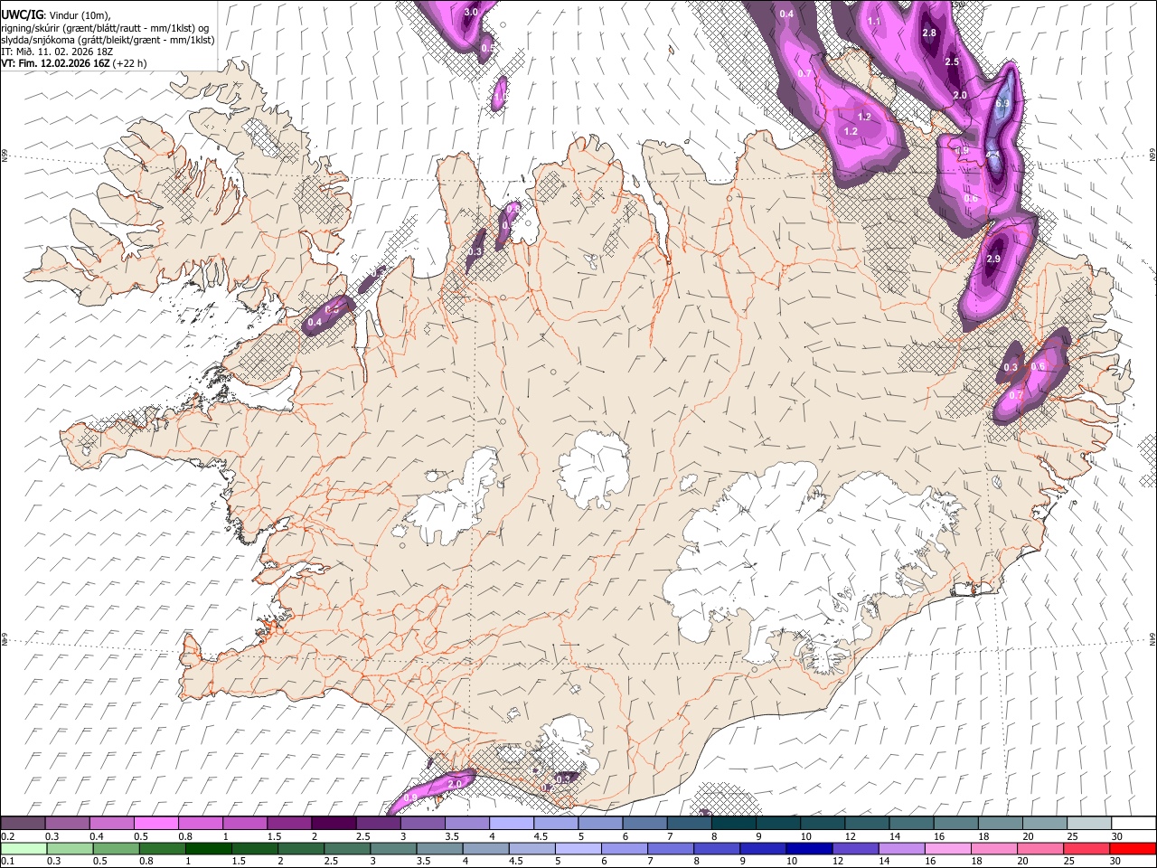
Task: Select lower legend swatch between 1 and 1.5
Action: coord(209,848)
